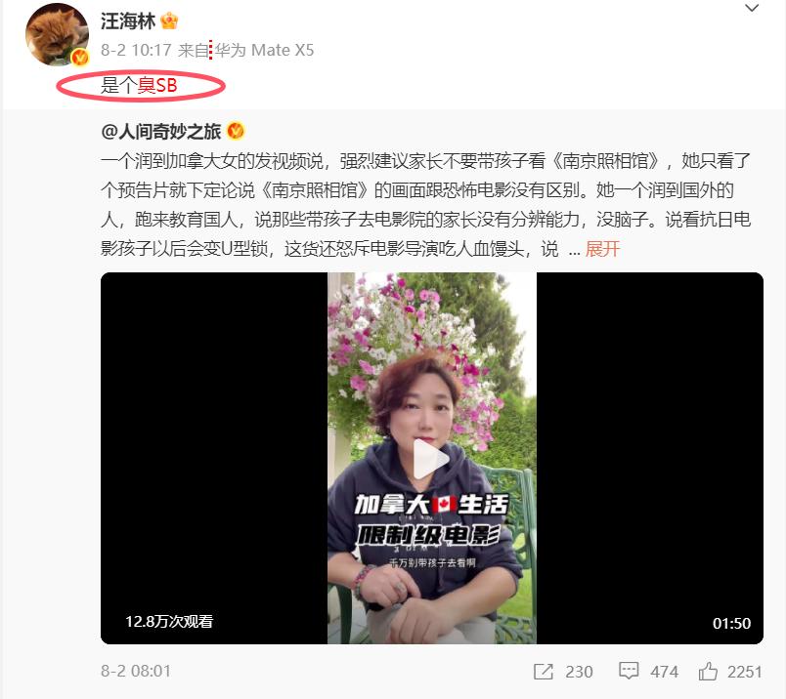This screenshot has height=699, width=786.
Task: Open @人间奇妙之旅 profile link
Action: tap(161, 131)
